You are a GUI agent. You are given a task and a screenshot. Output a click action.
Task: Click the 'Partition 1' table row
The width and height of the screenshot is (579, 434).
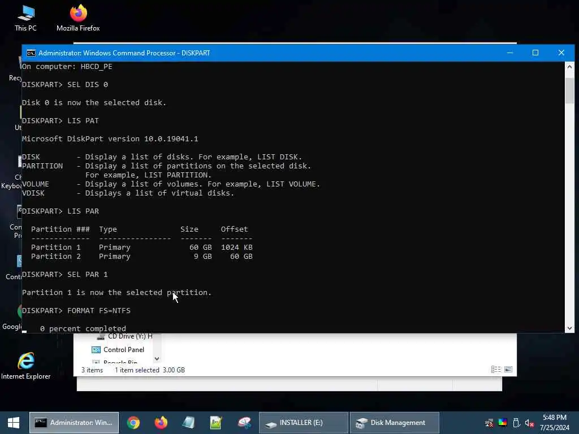tap(142, 248)
